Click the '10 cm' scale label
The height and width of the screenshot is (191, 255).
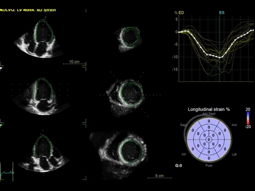[x=74, y=62]
